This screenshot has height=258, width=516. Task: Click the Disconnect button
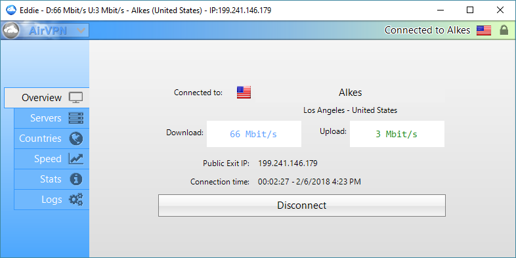pos(302,205)
